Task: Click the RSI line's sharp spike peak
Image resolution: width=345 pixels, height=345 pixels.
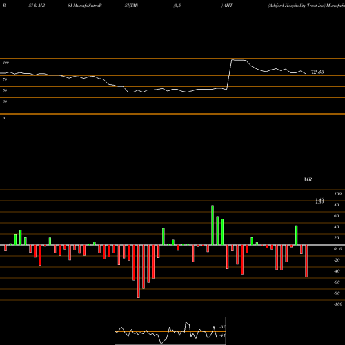Action: coord(232,60)
